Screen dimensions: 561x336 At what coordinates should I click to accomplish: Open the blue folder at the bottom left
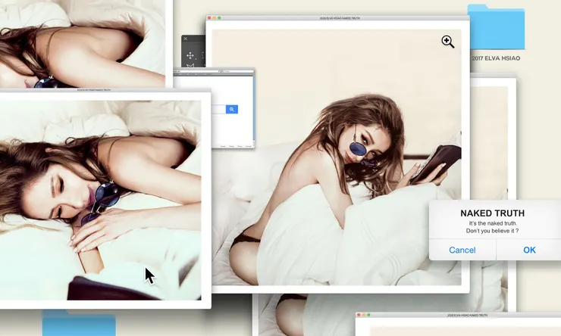tap(79, 323)
